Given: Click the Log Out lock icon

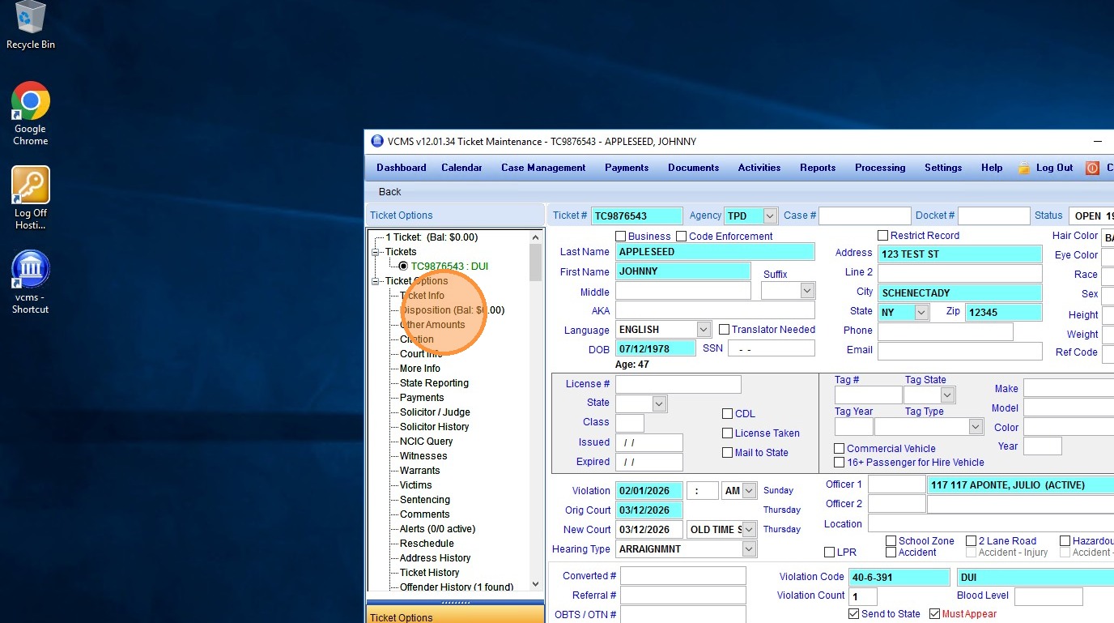Looking at the screenshot, I should coord(1024,168).
